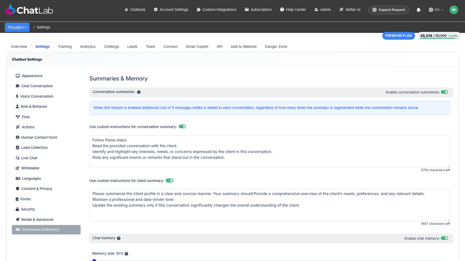Toggle custom instructions for conversation summary
The image size is (465, 261).
(182, 126)
